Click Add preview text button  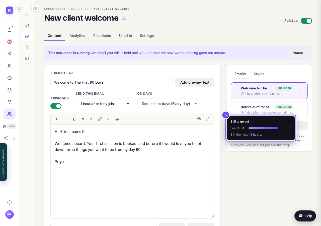195,82
